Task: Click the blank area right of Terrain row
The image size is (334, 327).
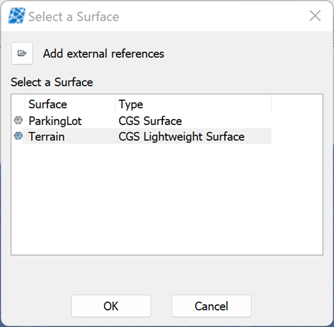Action: [297, 136]
